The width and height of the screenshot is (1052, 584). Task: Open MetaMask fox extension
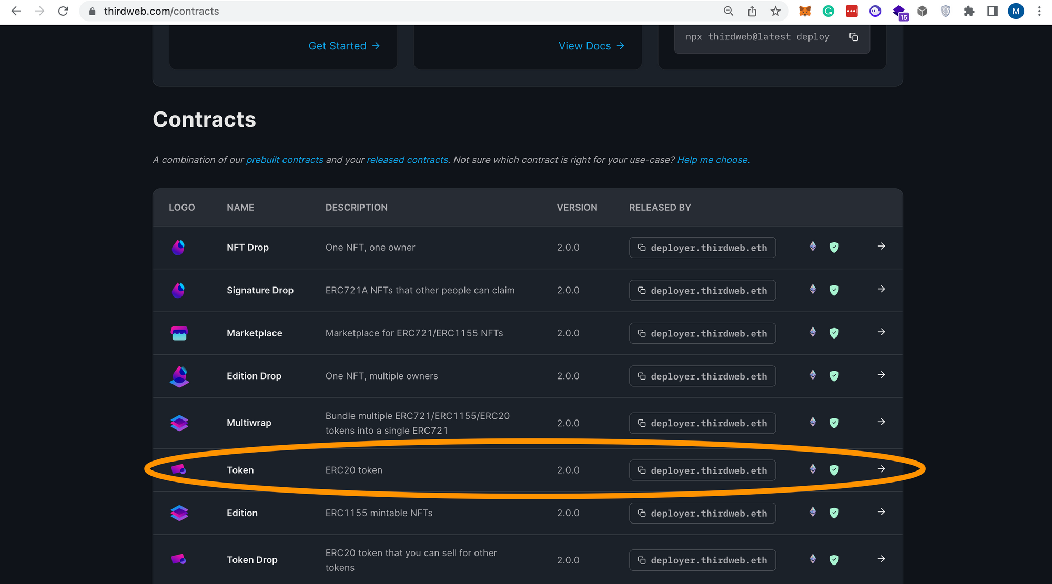click(805, 11)
